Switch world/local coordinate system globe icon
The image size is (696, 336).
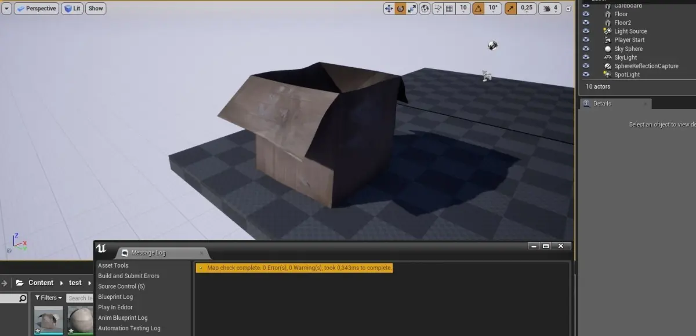(425, 9)
